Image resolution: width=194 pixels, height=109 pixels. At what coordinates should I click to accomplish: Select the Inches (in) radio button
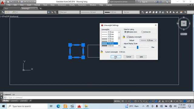point(142,32)
